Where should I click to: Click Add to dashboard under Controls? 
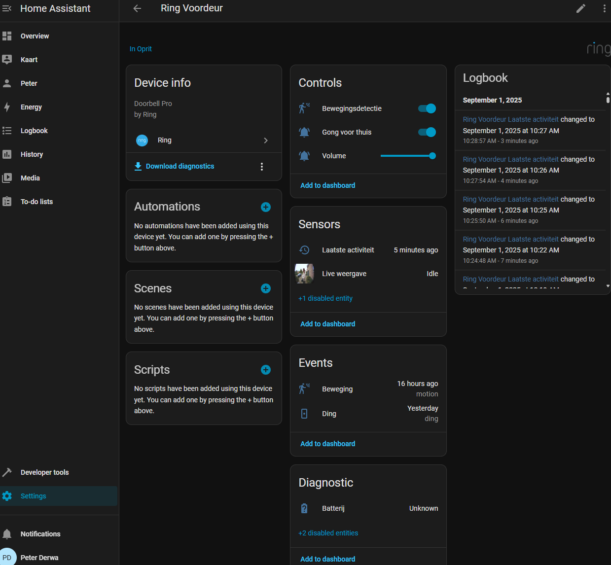click(328, 185)
